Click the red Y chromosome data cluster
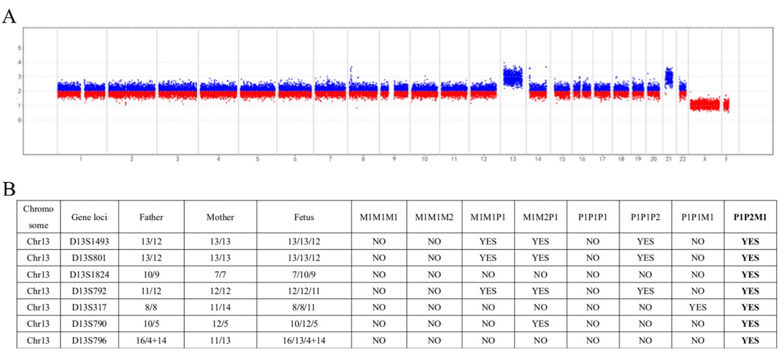This screenshot has height=355, width=784. coord(726,105)
